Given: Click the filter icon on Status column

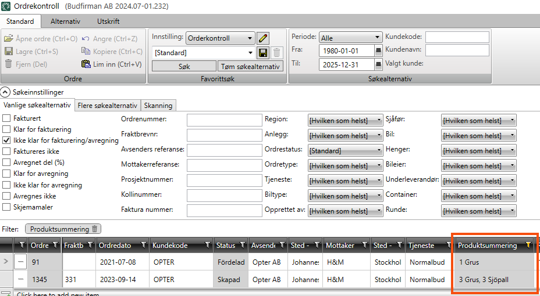Looking at the screenshot, I should [243, 246].
